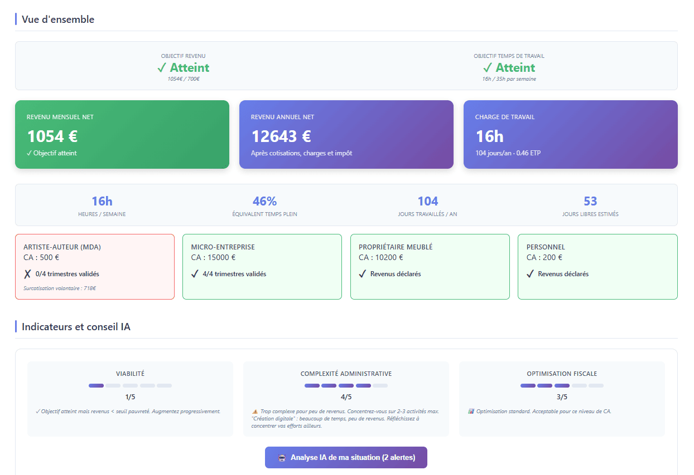Screen dimensions: 694x475
Task: Click the Atteint checkmark under Objectif Temps de Travail
Action: (x=488, y=68)
